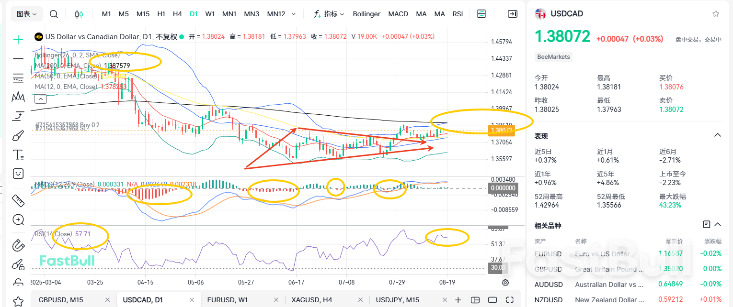Screen dimensions: 733x307
Task: Pick the ruler measurement tool
Action: (x=18, y=200)
